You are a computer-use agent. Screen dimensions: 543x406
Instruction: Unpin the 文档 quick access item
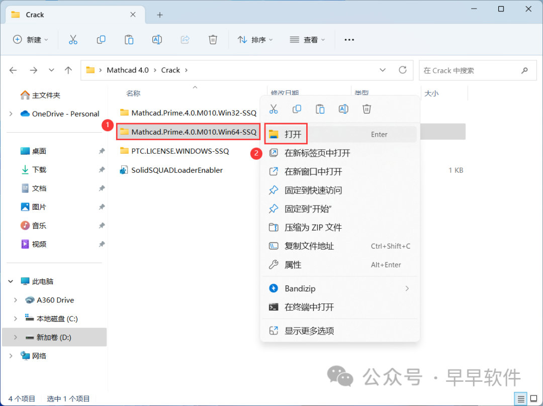point(102,188)
